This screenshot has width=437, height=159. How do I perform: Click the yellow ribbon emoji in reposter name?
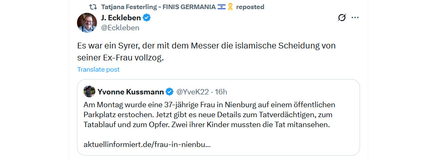(230, 7)
